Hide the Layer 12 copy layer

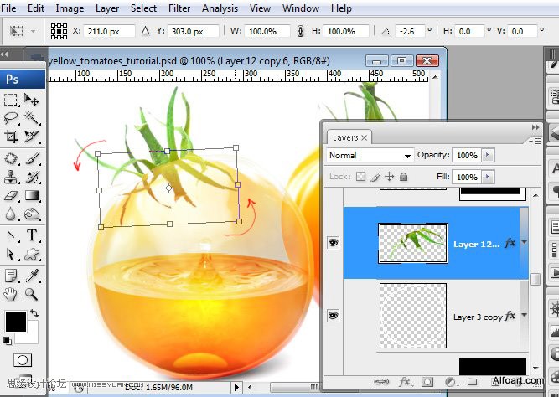click(333, 243)
